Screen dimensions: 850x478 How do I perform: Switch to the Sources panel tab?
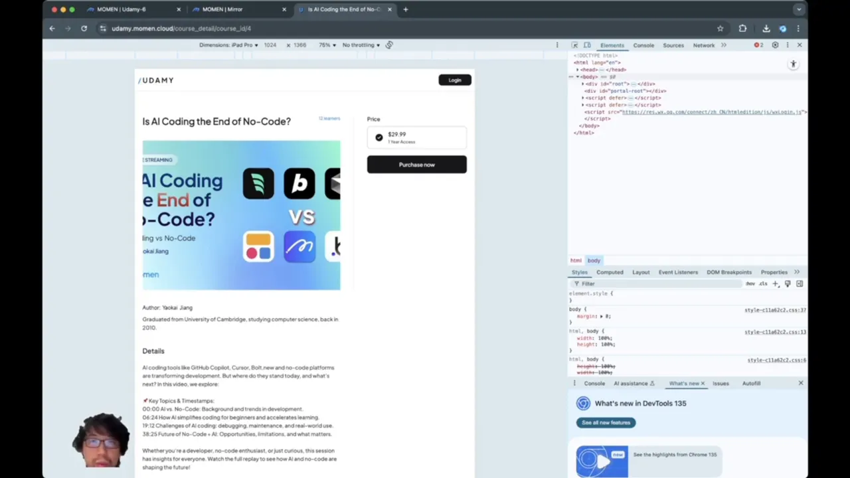pyautogui.click(x=673, y=45)
